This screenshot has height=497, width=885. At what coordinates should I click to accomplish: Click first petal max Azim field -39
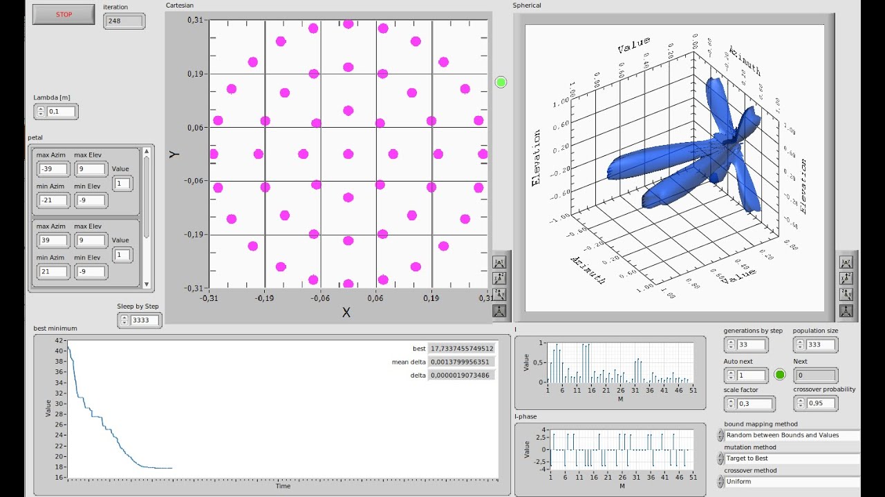[53, 169]
